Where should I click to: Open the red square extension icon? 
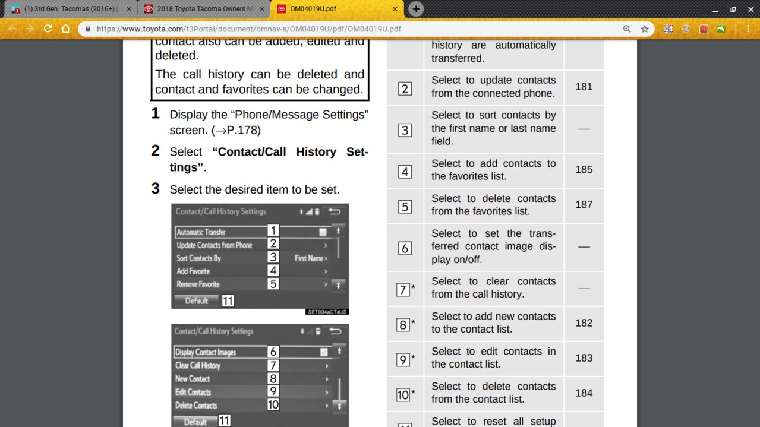704,29
